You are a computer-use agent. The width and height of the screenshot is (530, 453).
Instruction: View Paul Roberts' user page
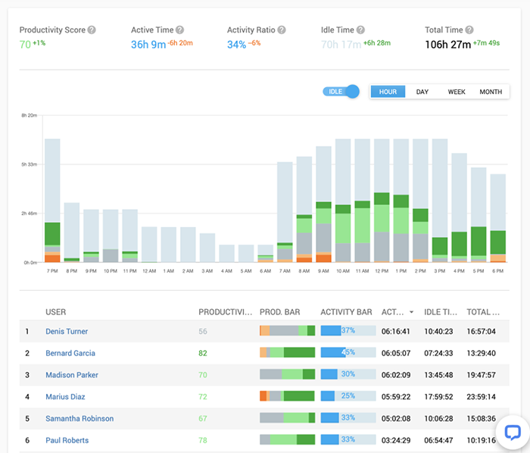pyautogui.click(x=67, y=440)
